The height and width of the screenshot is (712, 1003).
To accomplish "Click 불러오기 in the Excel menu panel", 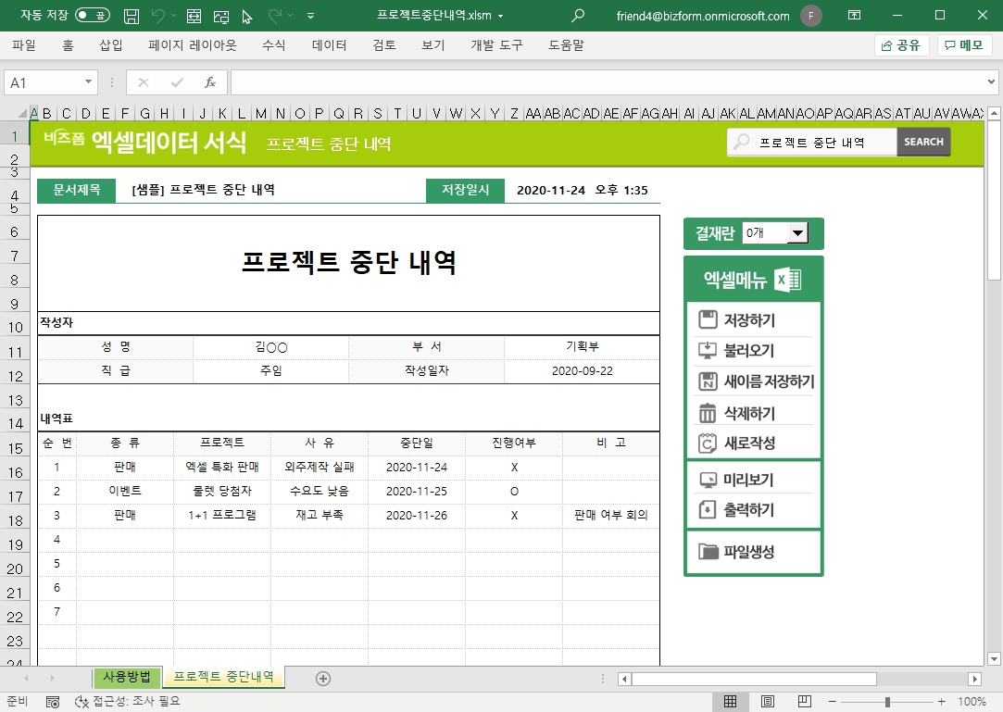I will pyautogui.click(x=748, y=351).
